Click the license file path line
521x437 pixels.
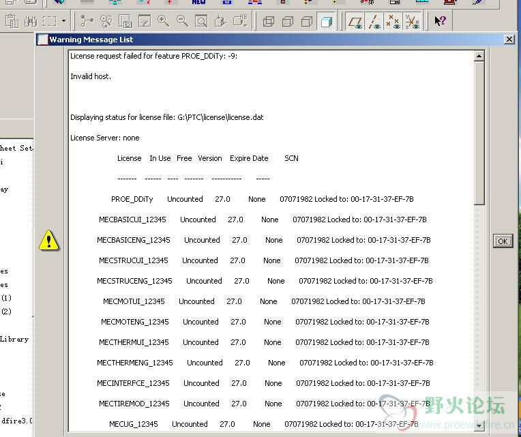(x=167, y=117)
